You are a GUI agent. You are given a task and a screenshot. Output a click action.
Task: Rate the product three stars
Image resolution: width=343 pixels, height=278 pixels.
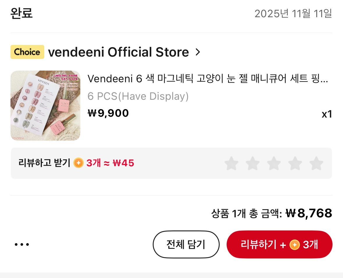coord(274,163)
